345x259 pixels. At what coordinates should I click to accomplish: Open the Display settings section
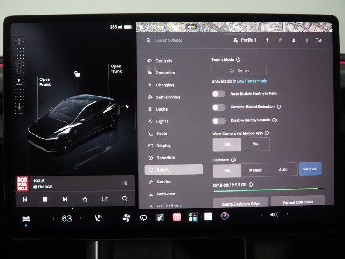[160, 146]
